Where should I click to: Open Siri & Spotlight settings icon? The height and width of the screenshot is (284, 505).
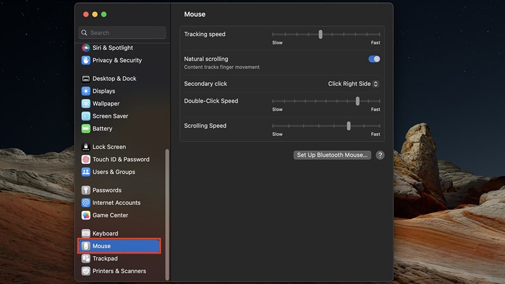tap(86, 48)
